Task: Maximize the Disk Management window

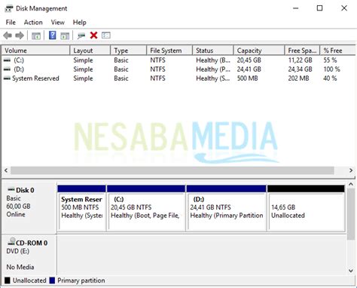Action: point(319,8)
